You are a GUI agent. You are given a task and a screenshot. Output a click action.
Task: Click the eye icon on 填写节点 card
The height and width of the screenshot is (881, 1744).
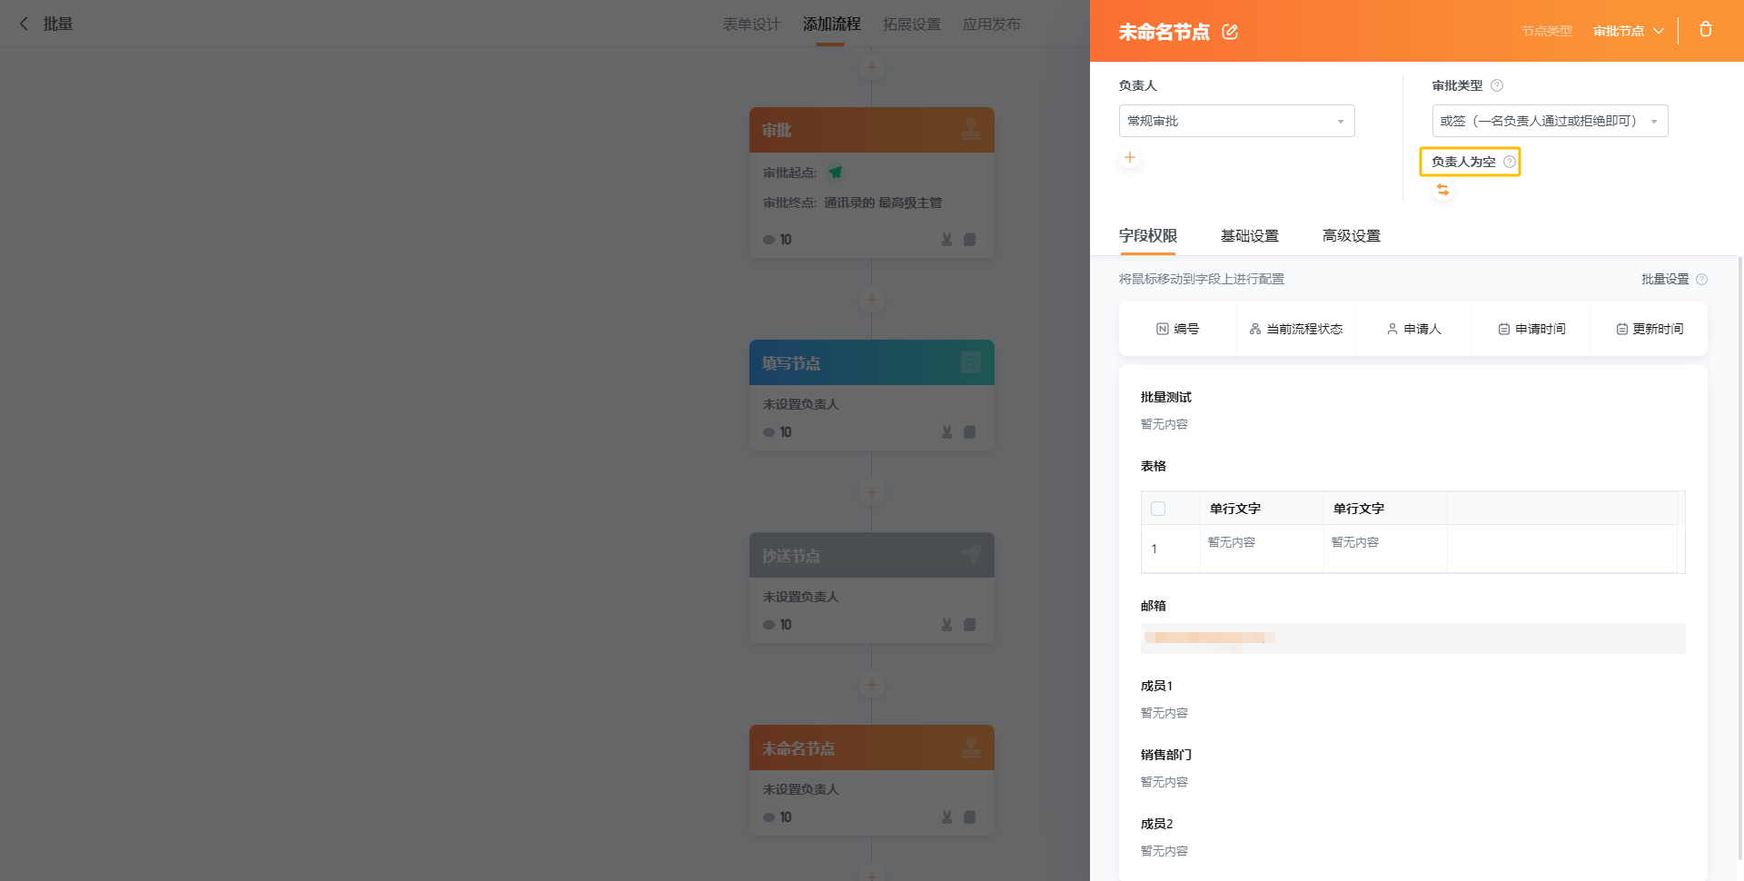(768, 432)
